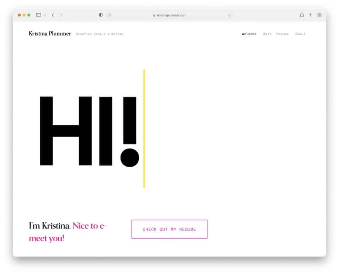Screen dimensions: 339x274
Task: Open the Work nav item
Action: tap(267, 34)
